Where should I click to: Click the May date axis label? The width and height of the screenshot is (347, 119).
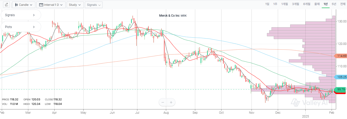[84, 113]
